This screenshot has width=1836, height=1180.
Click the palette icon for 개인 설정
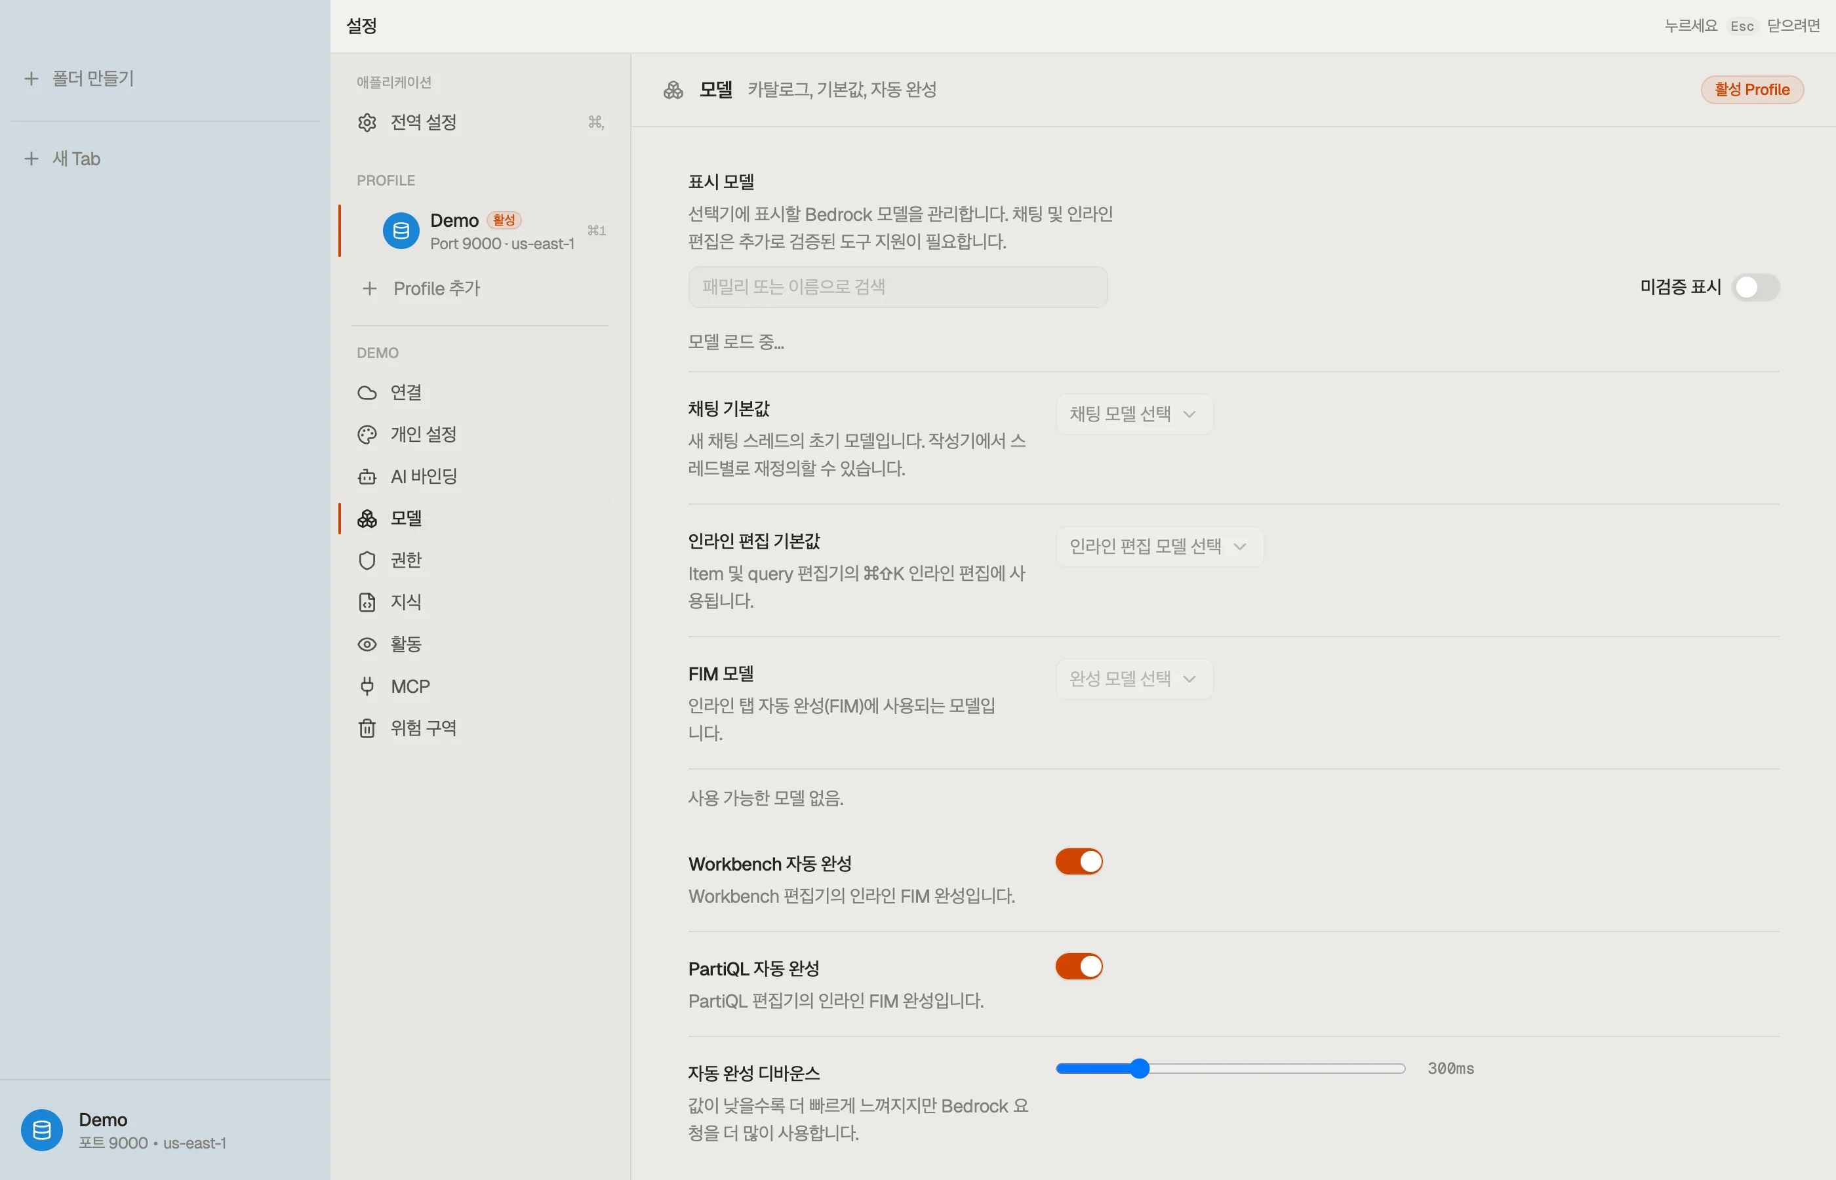[x=367, y=435]
